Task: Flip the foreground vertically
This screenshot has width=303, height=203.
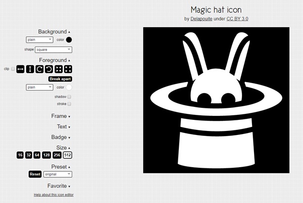Action: point(30,69)
